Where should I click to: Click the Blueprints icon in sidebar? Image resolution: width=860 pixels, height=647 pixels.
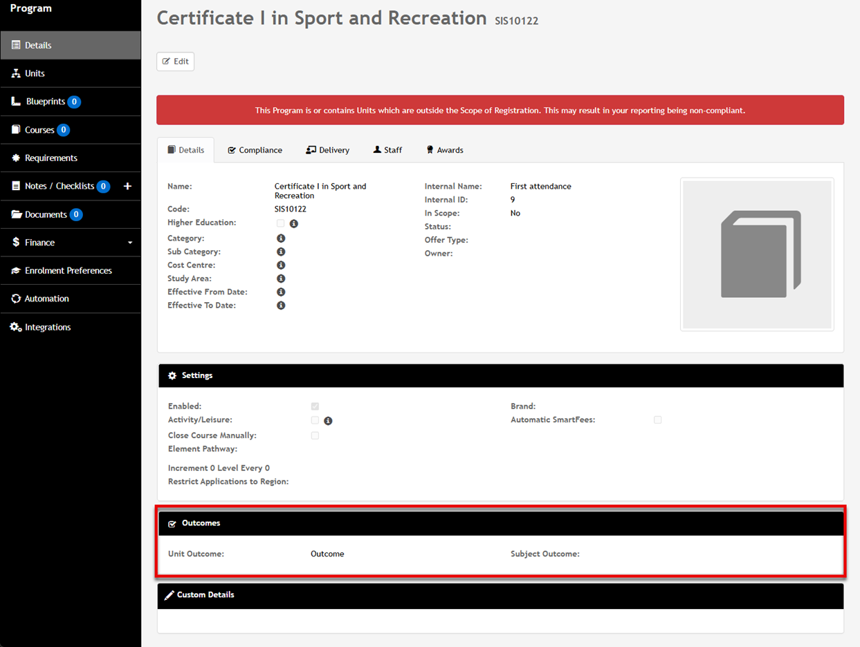[x=16, y=102]
